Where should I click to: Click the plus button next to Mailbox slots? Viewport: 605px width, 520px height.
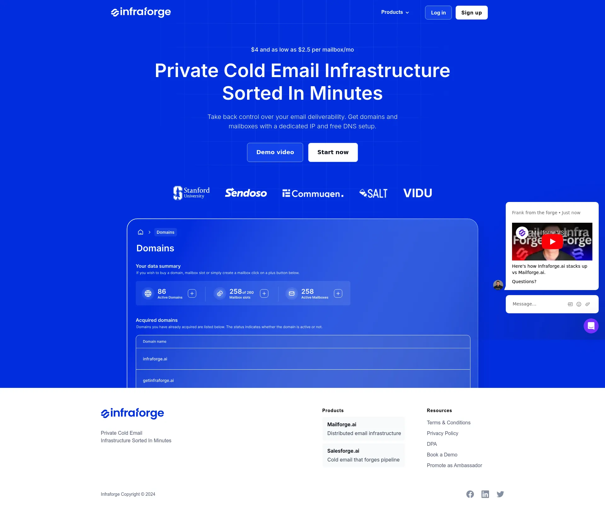(x=264, y=293)
